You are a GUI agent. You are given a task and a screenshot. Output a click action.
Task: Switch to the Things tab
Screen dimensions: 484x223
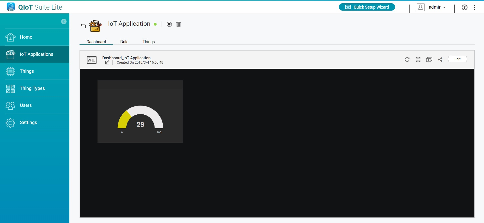coord(148,42)
